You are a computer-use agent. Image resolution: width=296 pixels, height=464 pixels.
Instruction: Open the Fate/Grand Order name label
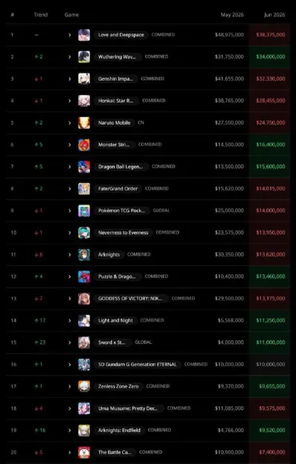coord(118,189)
